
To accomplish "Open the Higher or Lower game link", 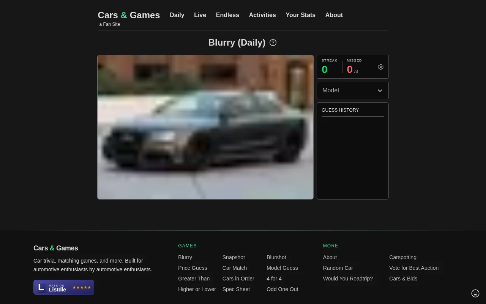I will click(197, 289).
